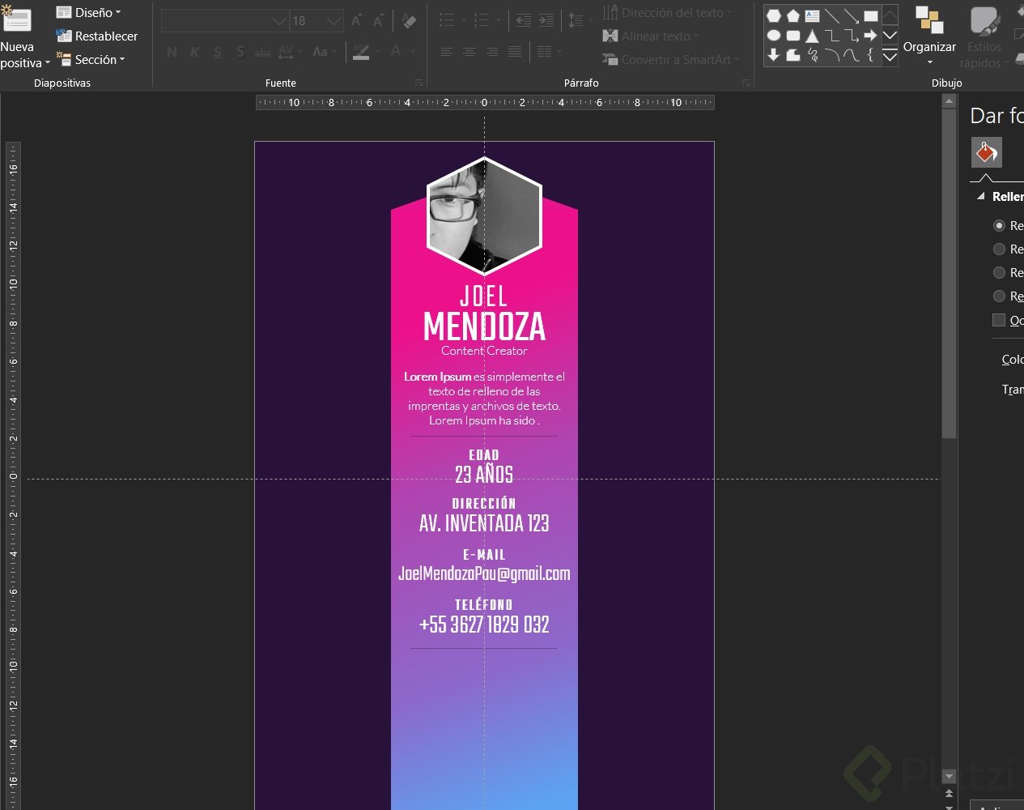
Task: Click the increase indent icon
Action: coord(546,20)
